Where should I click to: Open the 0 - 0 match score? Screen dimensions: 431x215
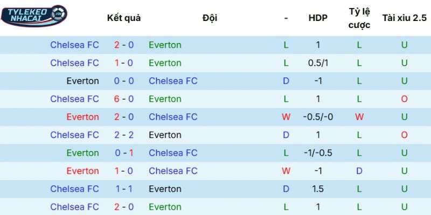click(x=124, y=81)
